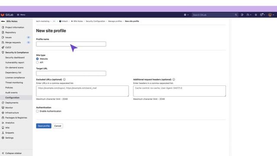Viewport: 277px width, 156px height.
Task: Enable Authentication checkbox
Action: click(37, 111)
